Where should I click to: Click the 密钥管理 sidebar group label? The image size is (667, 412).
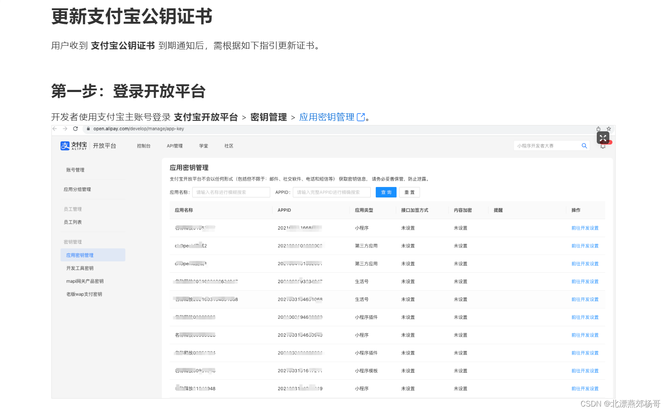tap(73, 242)
